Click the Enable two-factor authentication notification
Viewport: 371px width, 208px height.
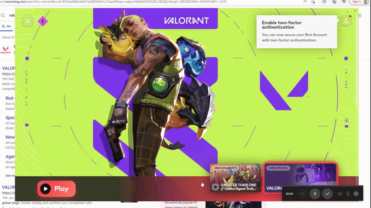point(296,32)
